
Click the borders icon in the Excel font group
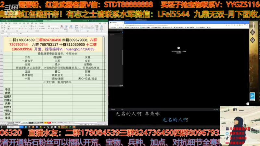(x=16, y=29)
